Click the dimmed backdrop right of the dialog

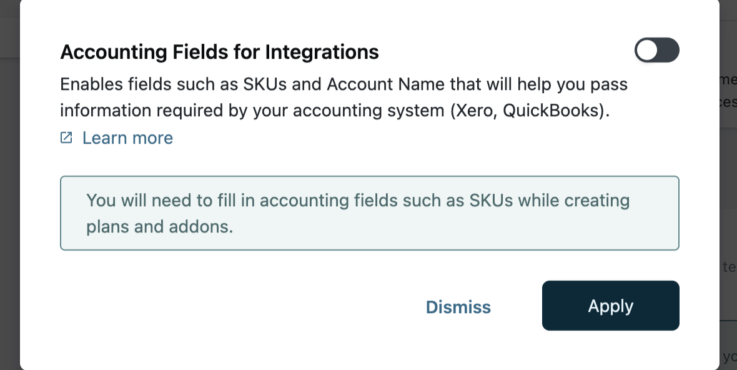click(x=728, y=187)
